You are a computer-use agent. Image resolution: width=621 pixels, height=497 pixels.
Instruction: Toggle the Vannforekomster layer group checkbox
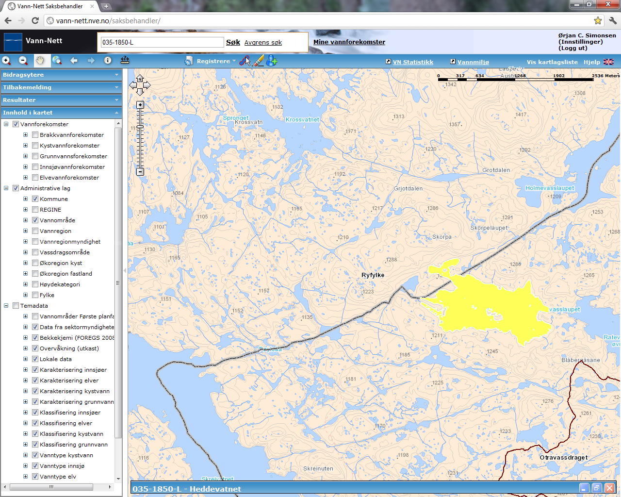coord(16,124)
